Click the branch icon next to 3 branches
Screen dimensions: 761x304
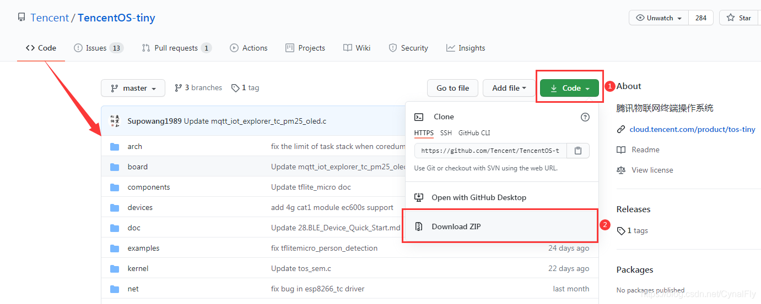click(178, 88)
